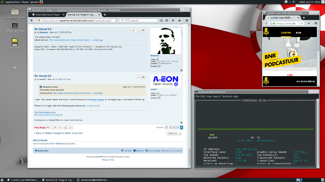Viewport: 325px width, 182px height.
Task: Open the Places menu in the top panel
Action: click(x=25, y=2)
